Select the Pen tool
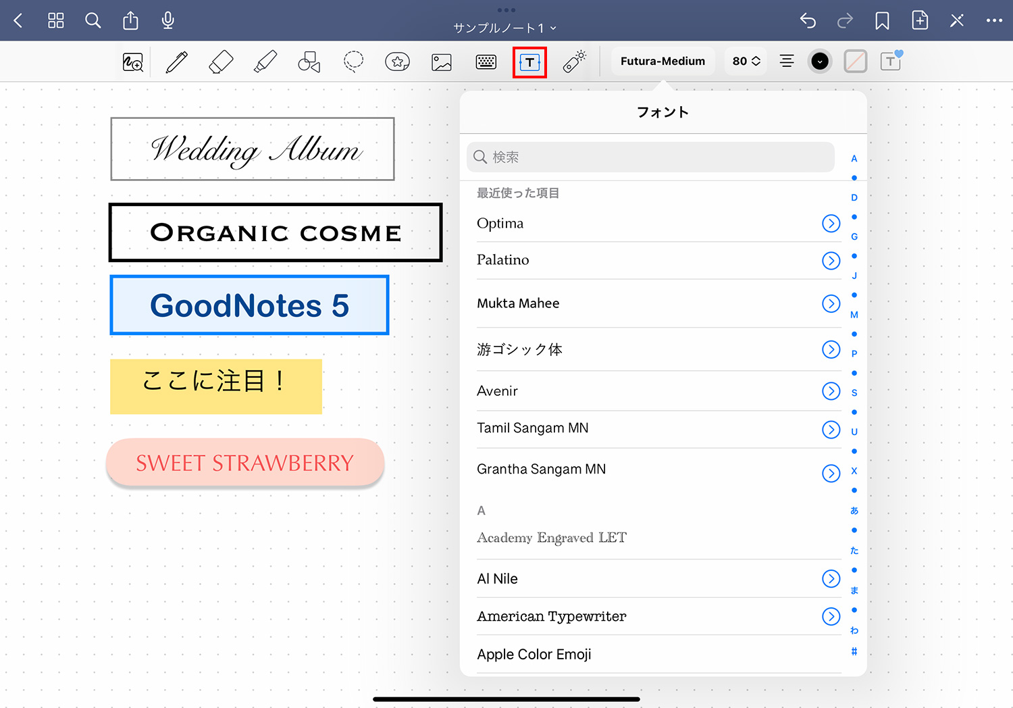Viewport: 1013px width, 708px height. click(x=177, y=62)
